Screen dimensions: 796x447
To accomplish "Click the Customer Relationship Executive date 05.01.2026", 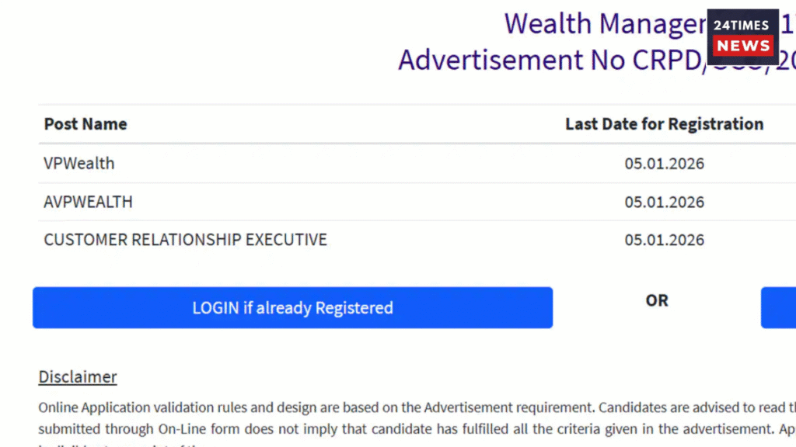I will pyautogui.click(x=664, y=240).
